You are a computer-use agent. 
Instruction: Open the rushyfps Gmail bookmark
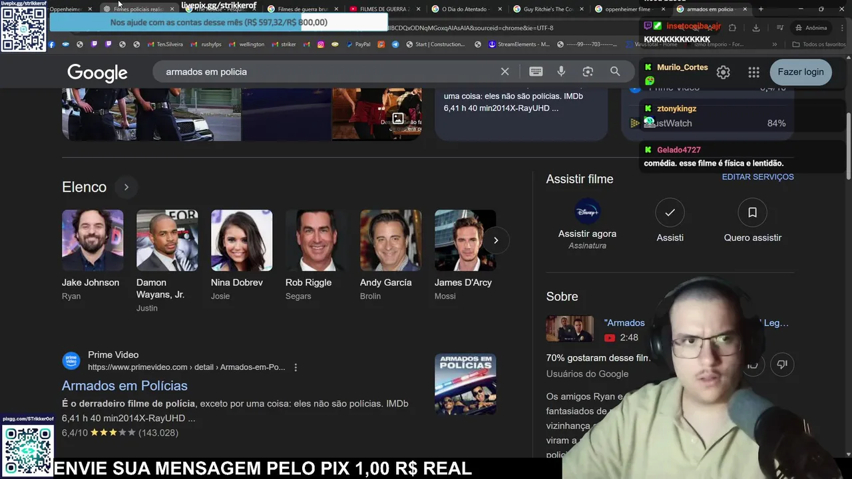(206, 45)
